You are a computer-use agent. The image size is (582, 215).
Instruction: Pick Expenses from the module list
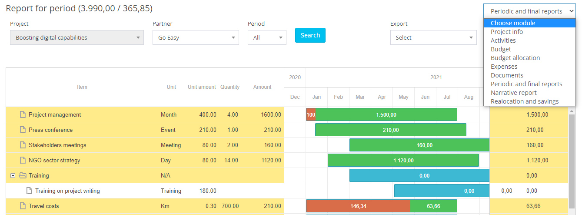[x=504, y=67]
